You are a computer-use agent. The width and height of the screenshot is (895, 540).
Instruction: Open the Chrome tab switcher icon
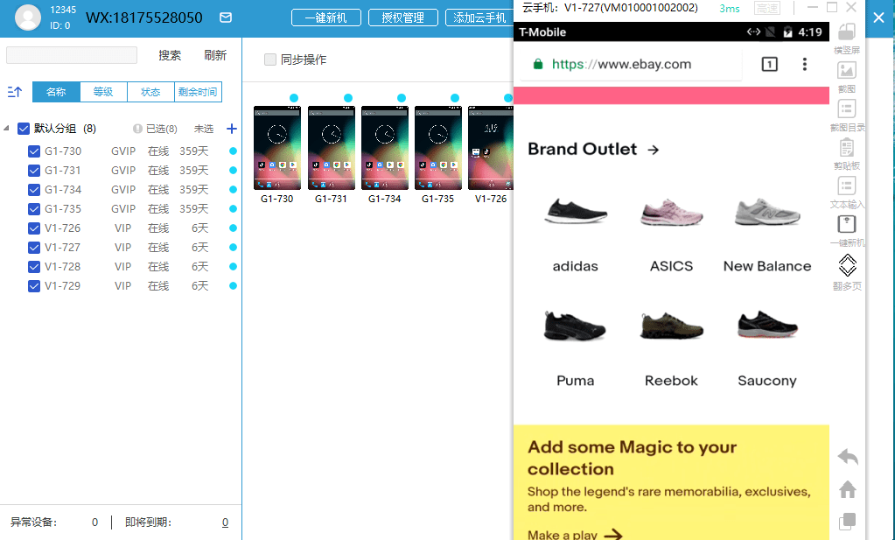769,64
